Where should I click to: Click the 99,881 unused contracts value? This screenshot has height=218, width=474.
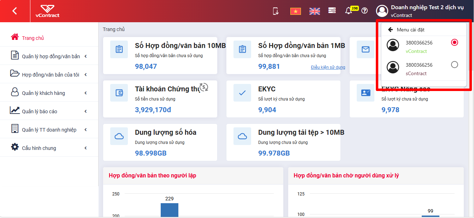click(269, 66)
